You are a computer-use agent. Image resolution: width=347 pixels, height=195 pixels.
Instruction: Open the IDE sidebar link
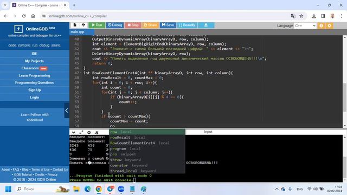pyautogui.click(x=34, y=54)
